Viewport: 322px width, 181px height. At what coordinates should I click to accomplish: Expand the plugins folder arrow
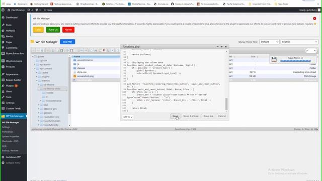(x=37, y=76)
